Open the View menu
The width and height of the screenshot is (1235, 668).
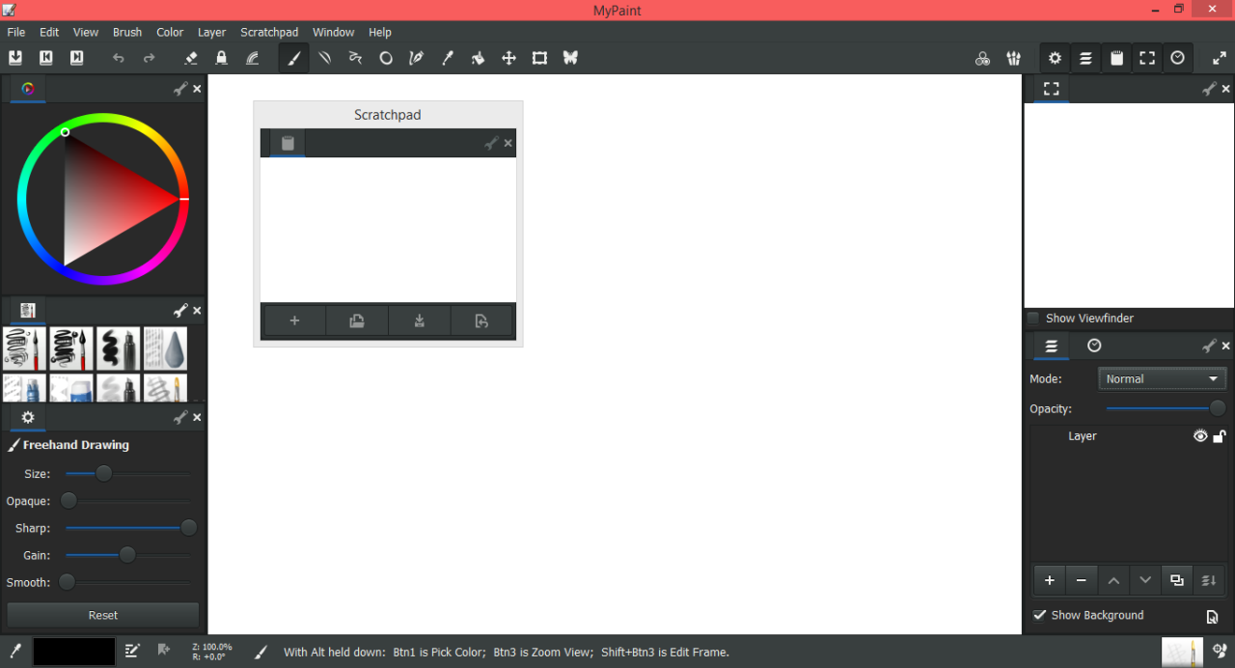pyautogui.click(x=86, y=32)
